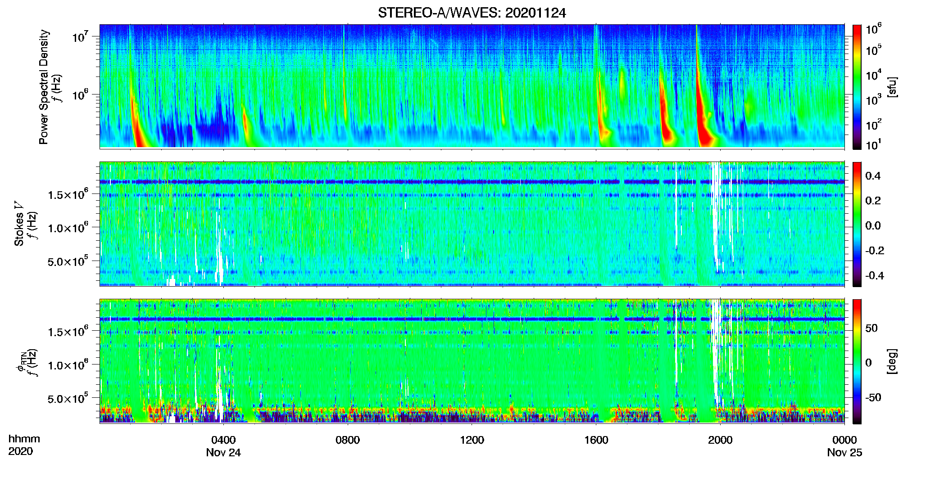Click the 0800 time tick label

tap(348, 440)
